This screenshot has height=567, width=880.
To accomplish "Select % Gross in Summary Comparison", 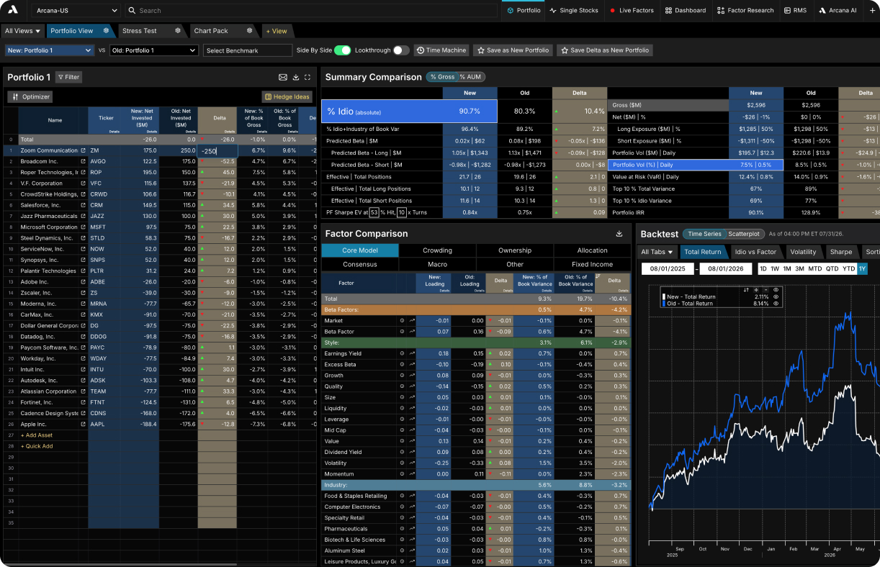I will click(x=442, y=77).
